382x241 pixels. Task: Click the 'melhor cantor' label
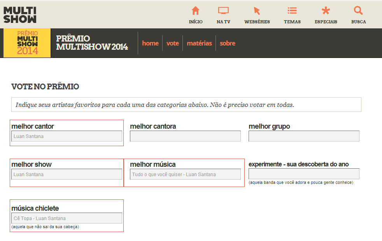(x=33, y=126)
